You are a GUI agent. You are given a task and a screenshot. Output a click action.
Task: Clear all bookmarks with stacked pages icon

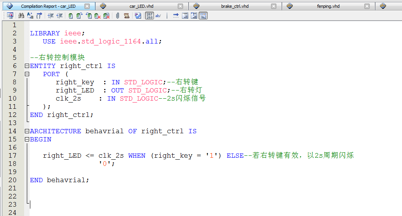(107, 16)
